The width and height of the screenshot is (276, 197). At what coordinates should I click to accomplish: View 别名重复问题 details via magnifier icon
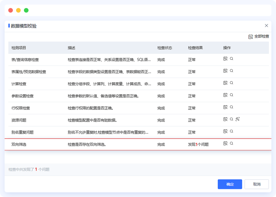232,131
